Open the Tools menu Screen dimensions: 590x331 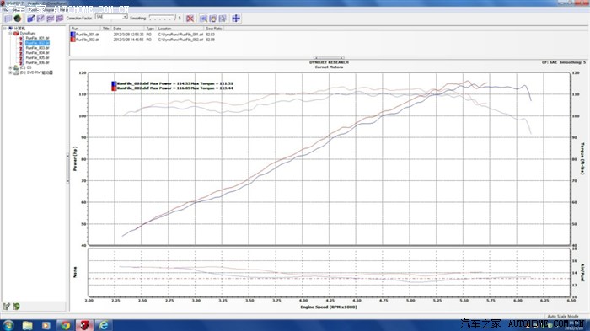[33, 10]
